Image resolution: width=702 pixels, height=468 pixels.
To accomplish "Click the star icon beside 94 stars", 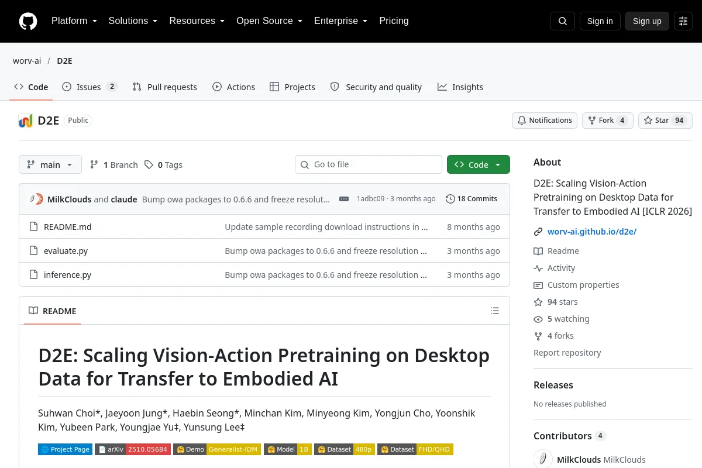I will coord(538,302).
